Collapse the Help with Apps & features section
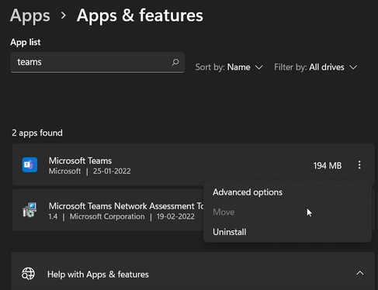 (x=360, y=273)
